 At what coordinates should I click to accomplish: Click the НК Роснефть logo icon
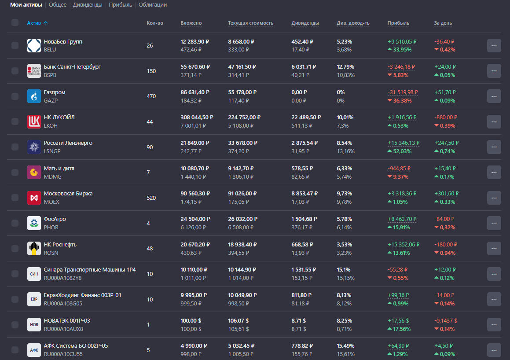(34, 249)
